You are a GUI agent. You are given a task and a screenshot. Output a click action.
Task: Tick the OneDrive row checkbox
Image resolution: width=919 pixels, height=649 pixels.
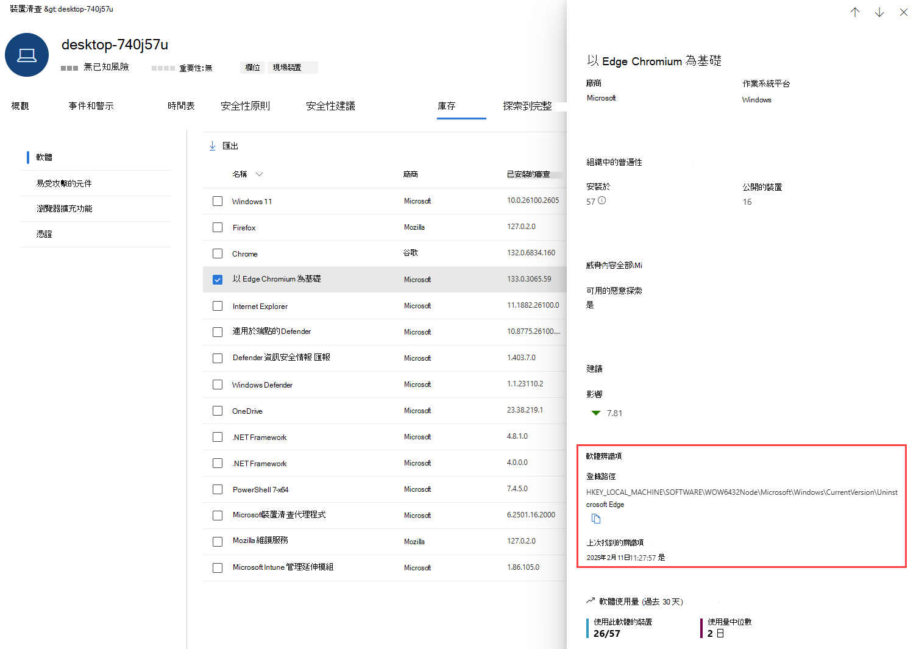coord(218,411)
